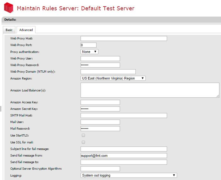Focus the Amazon Access Key field
This screenshot has width=221, height=180.
(x=100, y=102)
